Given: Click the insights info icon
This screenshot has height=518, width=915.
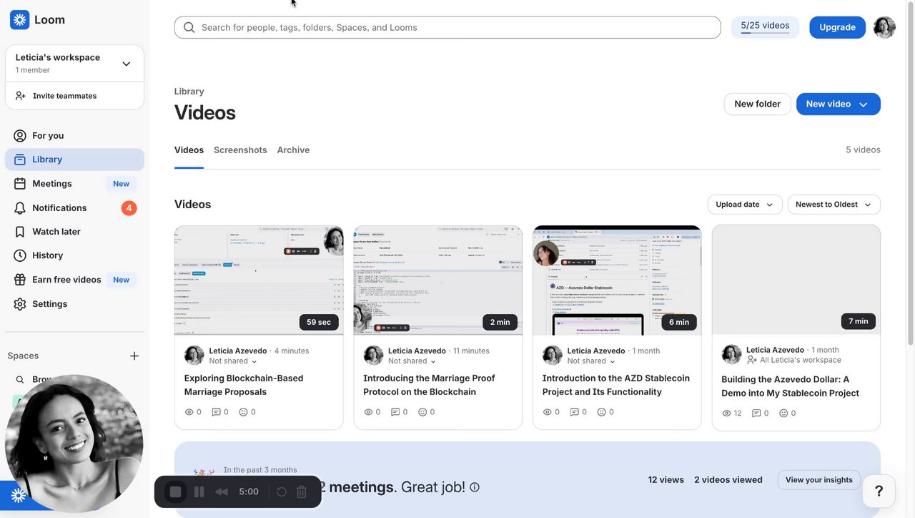Looking at the screenshot, I should click(475, 487).
